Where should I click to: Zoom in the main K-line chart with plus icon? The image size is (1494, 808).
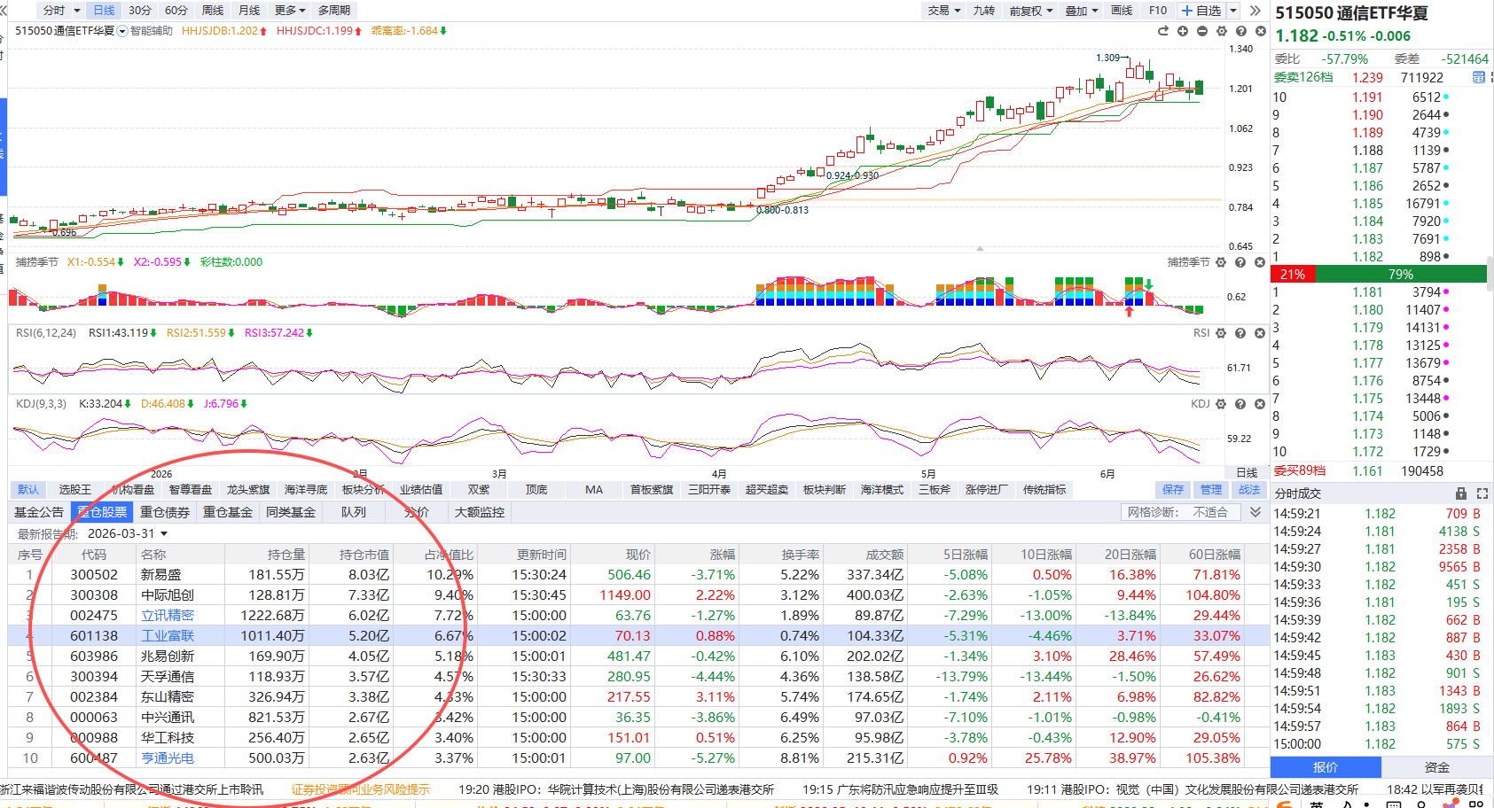pos(1183,31)
